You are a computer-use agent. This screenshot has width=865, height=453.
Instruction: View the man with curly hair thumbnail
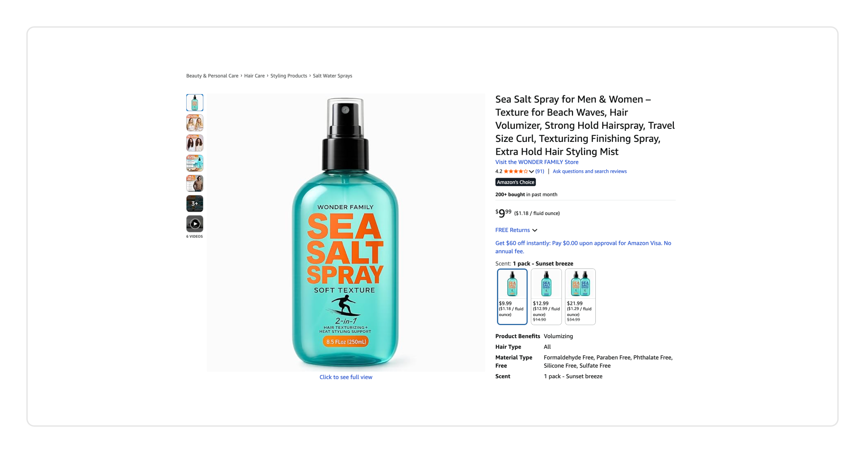(x=195, y=183)
